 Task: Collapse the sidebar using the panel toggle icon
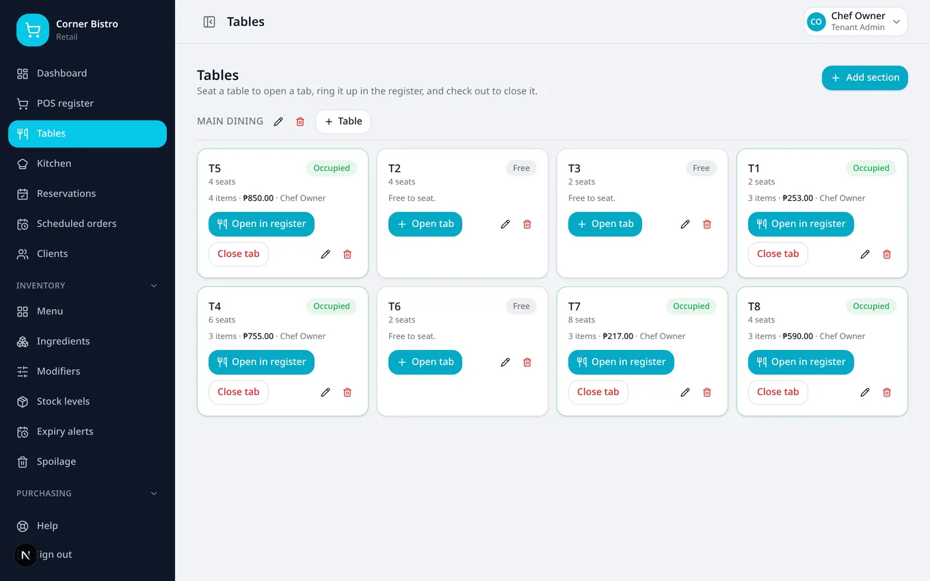[x=209, y=22]
